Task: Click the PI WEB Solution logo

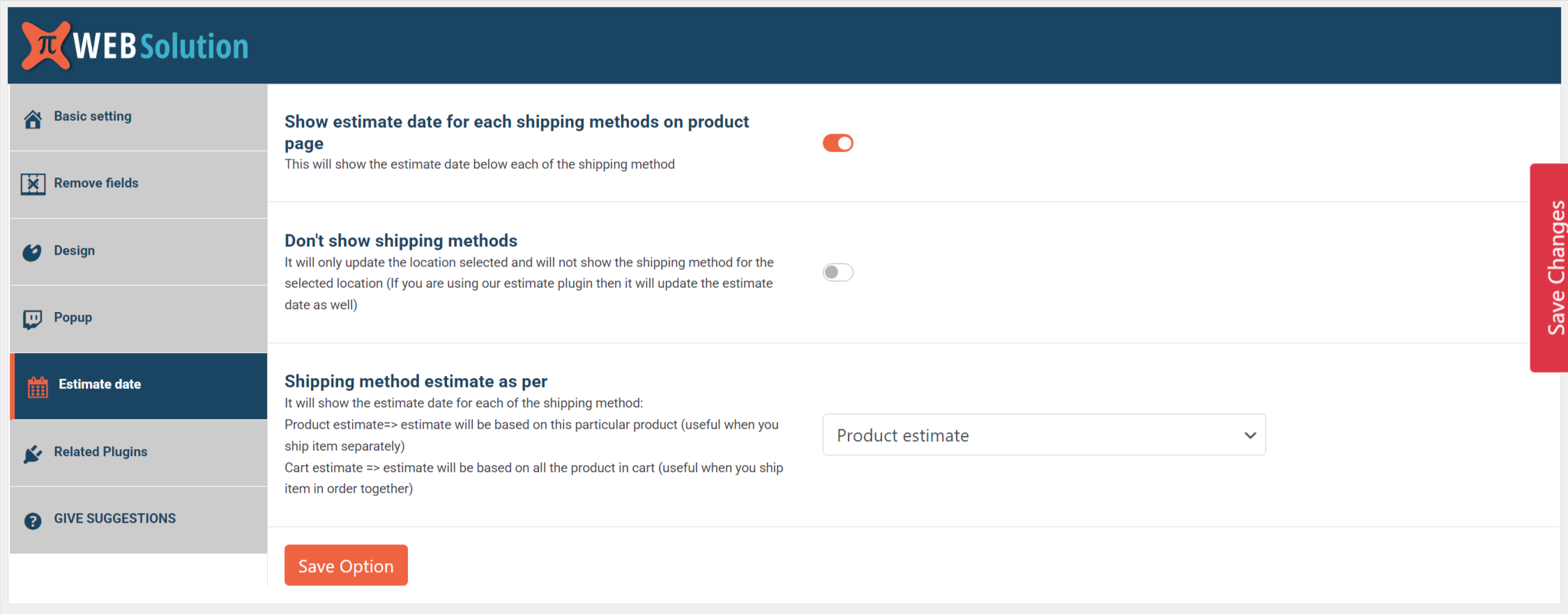Action: tap(135, 46)
